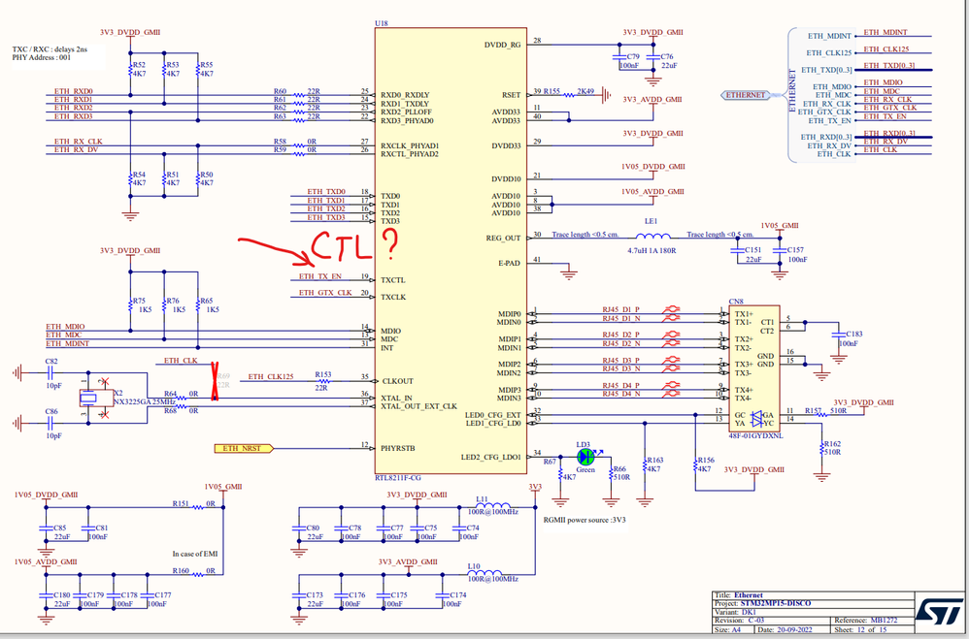Screen dimensions: 969x639
Task: Click the 'RGMII power source :3V3' note
Action: click(x=585, y=520)
